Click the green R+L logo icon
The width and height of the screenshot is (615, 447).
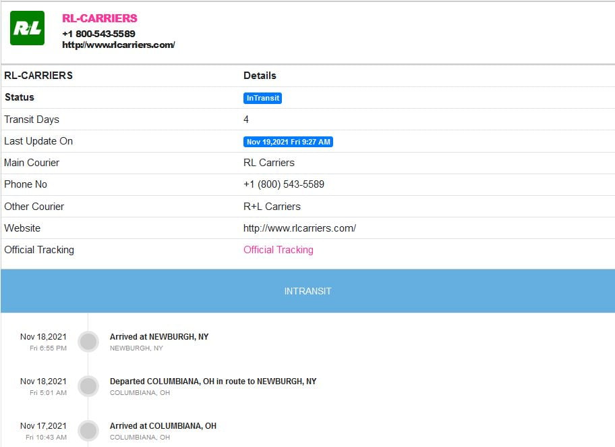[27, 28]
